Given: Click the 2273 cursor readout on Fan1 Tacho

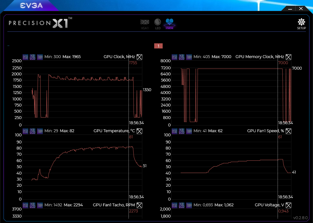Looking at the screenshot, I should point(134,211).
